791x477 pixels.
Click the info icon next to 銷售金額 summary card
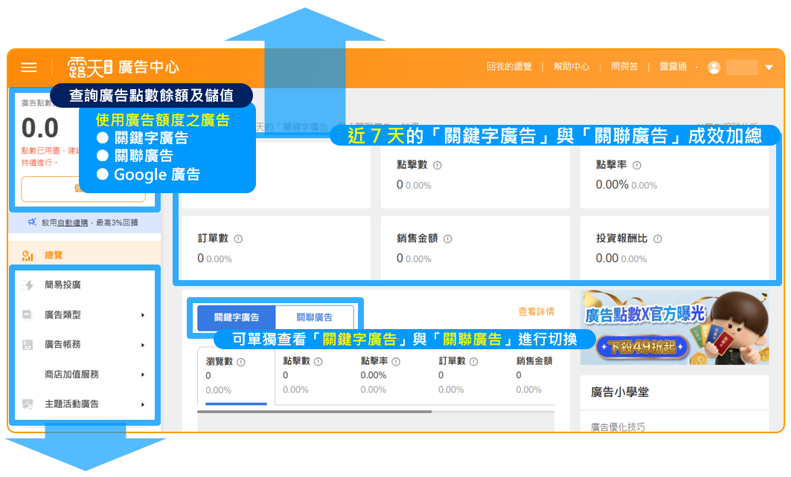click(447, 239)
